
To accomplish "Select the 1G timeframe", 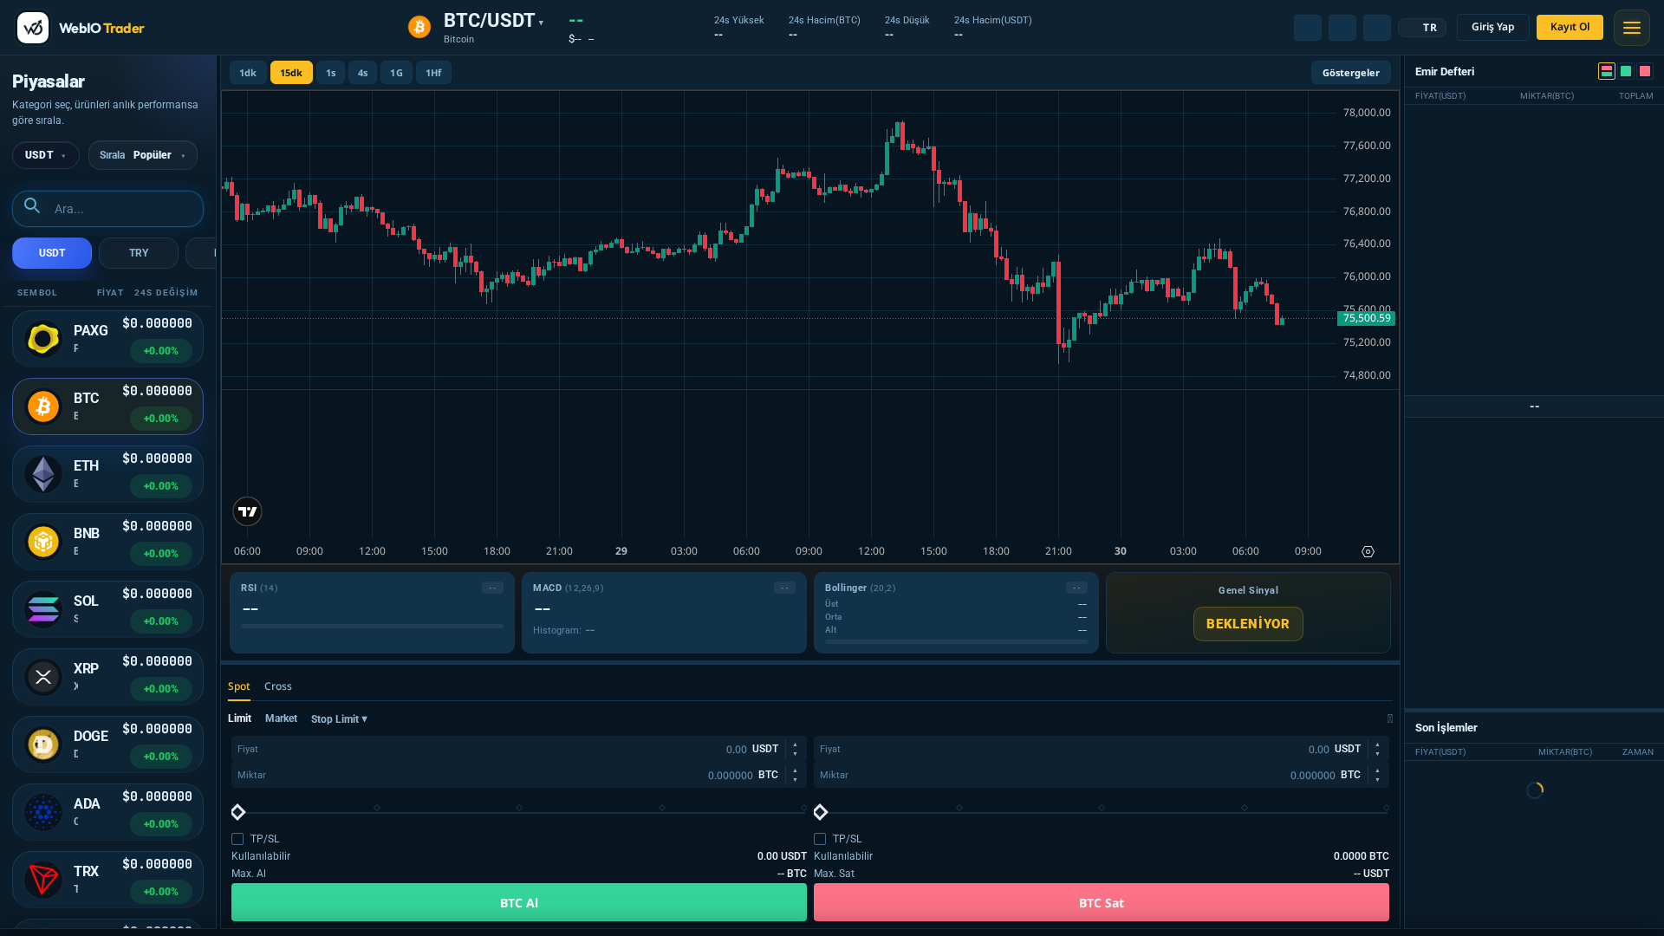I will point(396,73).
